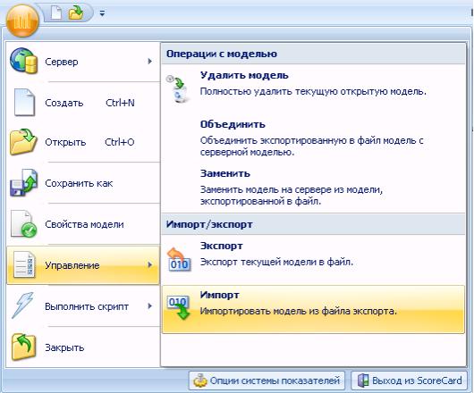The image size is (474, 393).
Task: Click the Экспорт текущей модели в файл text
Action: pyautogui.click(x=276, y=262)
